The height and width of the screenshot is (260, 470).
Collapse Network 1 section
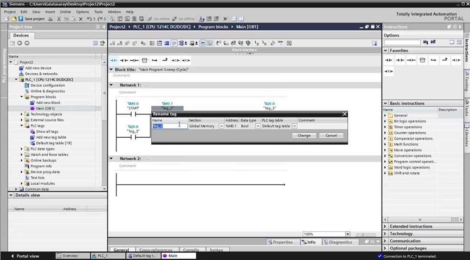point(111,85)
